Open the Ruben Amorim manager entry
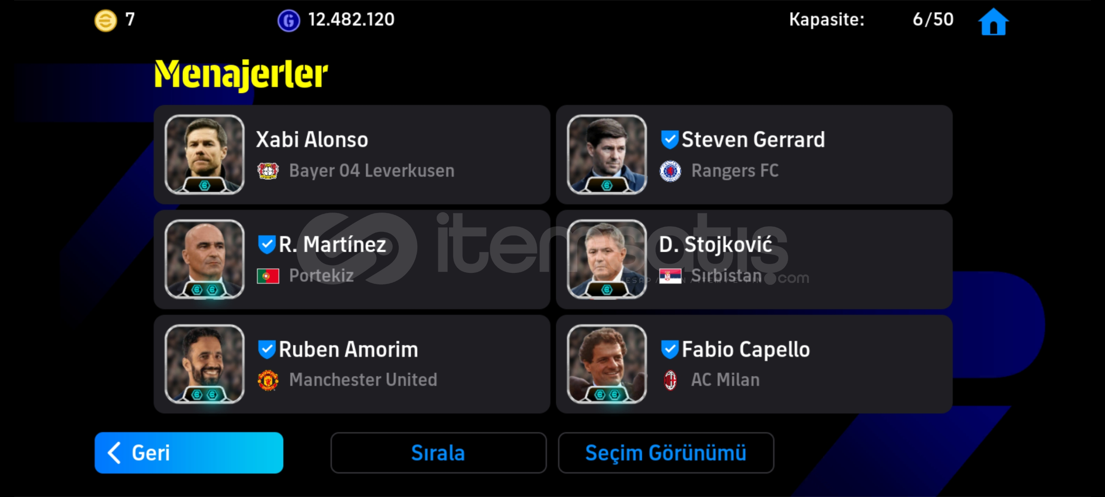 click(352, 364)
